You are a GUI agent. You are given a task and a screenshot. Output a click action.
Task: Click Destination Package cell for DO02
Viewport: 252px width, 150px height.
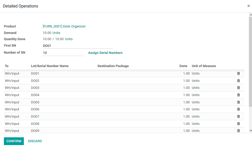[x=125, y=81]
